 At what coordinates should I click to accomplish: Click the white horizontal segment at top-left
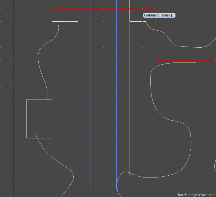tap(65, 21)
